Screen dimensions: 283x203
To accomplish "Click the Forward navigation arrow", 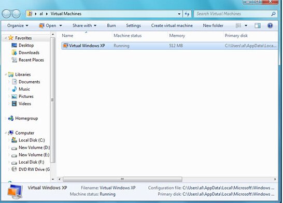I will pos(16,14).
